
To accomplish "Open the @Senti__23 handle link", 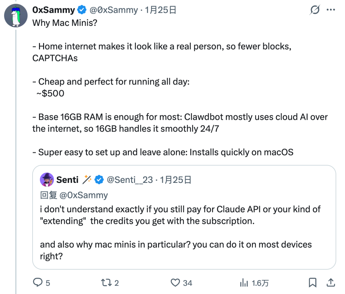I will pos(129,180).
